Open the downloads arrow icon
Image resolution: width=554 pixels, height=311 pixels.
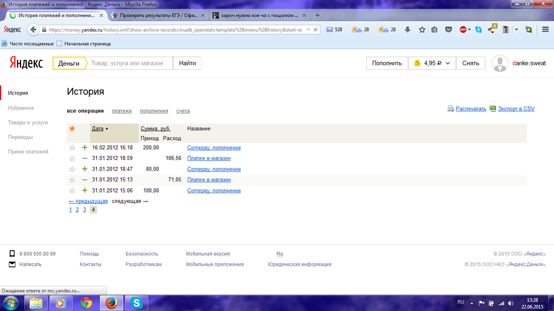coord(408,30)
